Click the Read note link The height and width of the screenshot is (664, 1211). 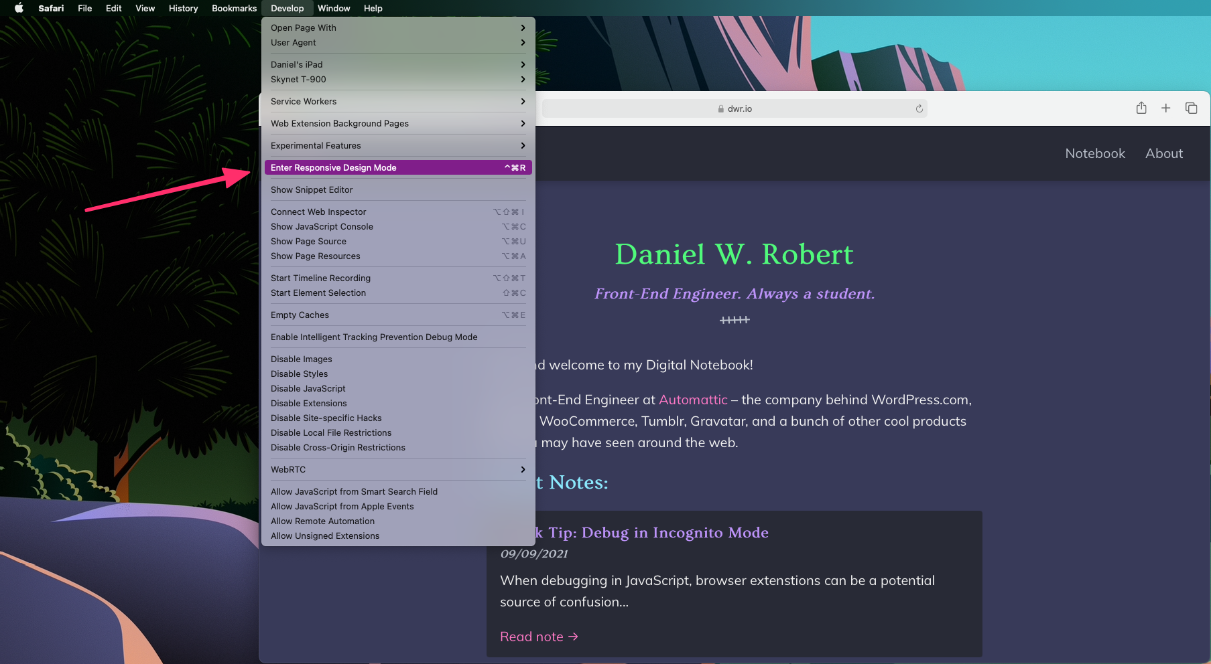click(539, 637)
